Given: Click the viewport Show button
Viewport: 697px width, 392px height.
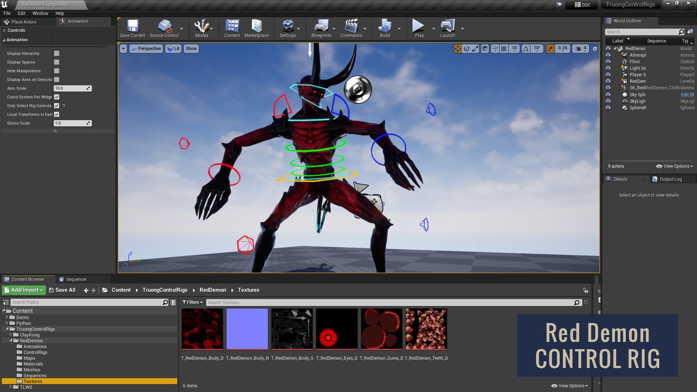Looking at the screenshot, I should [191, 48].
